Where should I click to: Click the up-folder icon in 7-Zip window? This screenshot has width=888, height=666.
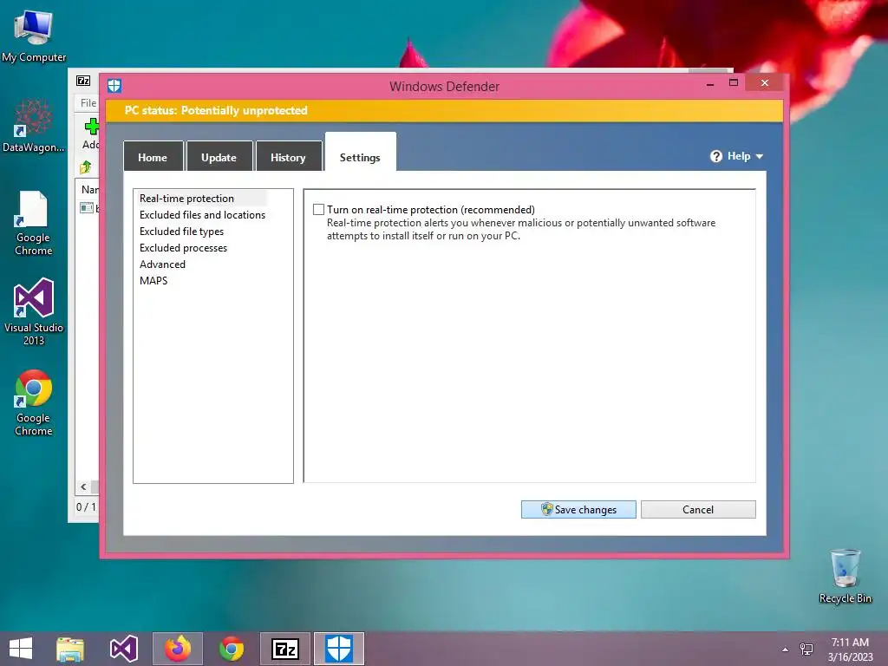click(86, 166)
